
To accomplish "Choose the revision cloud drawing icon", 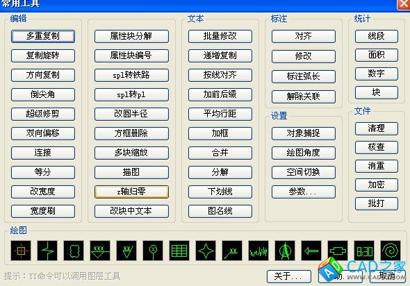I will [x=74, y=251].
